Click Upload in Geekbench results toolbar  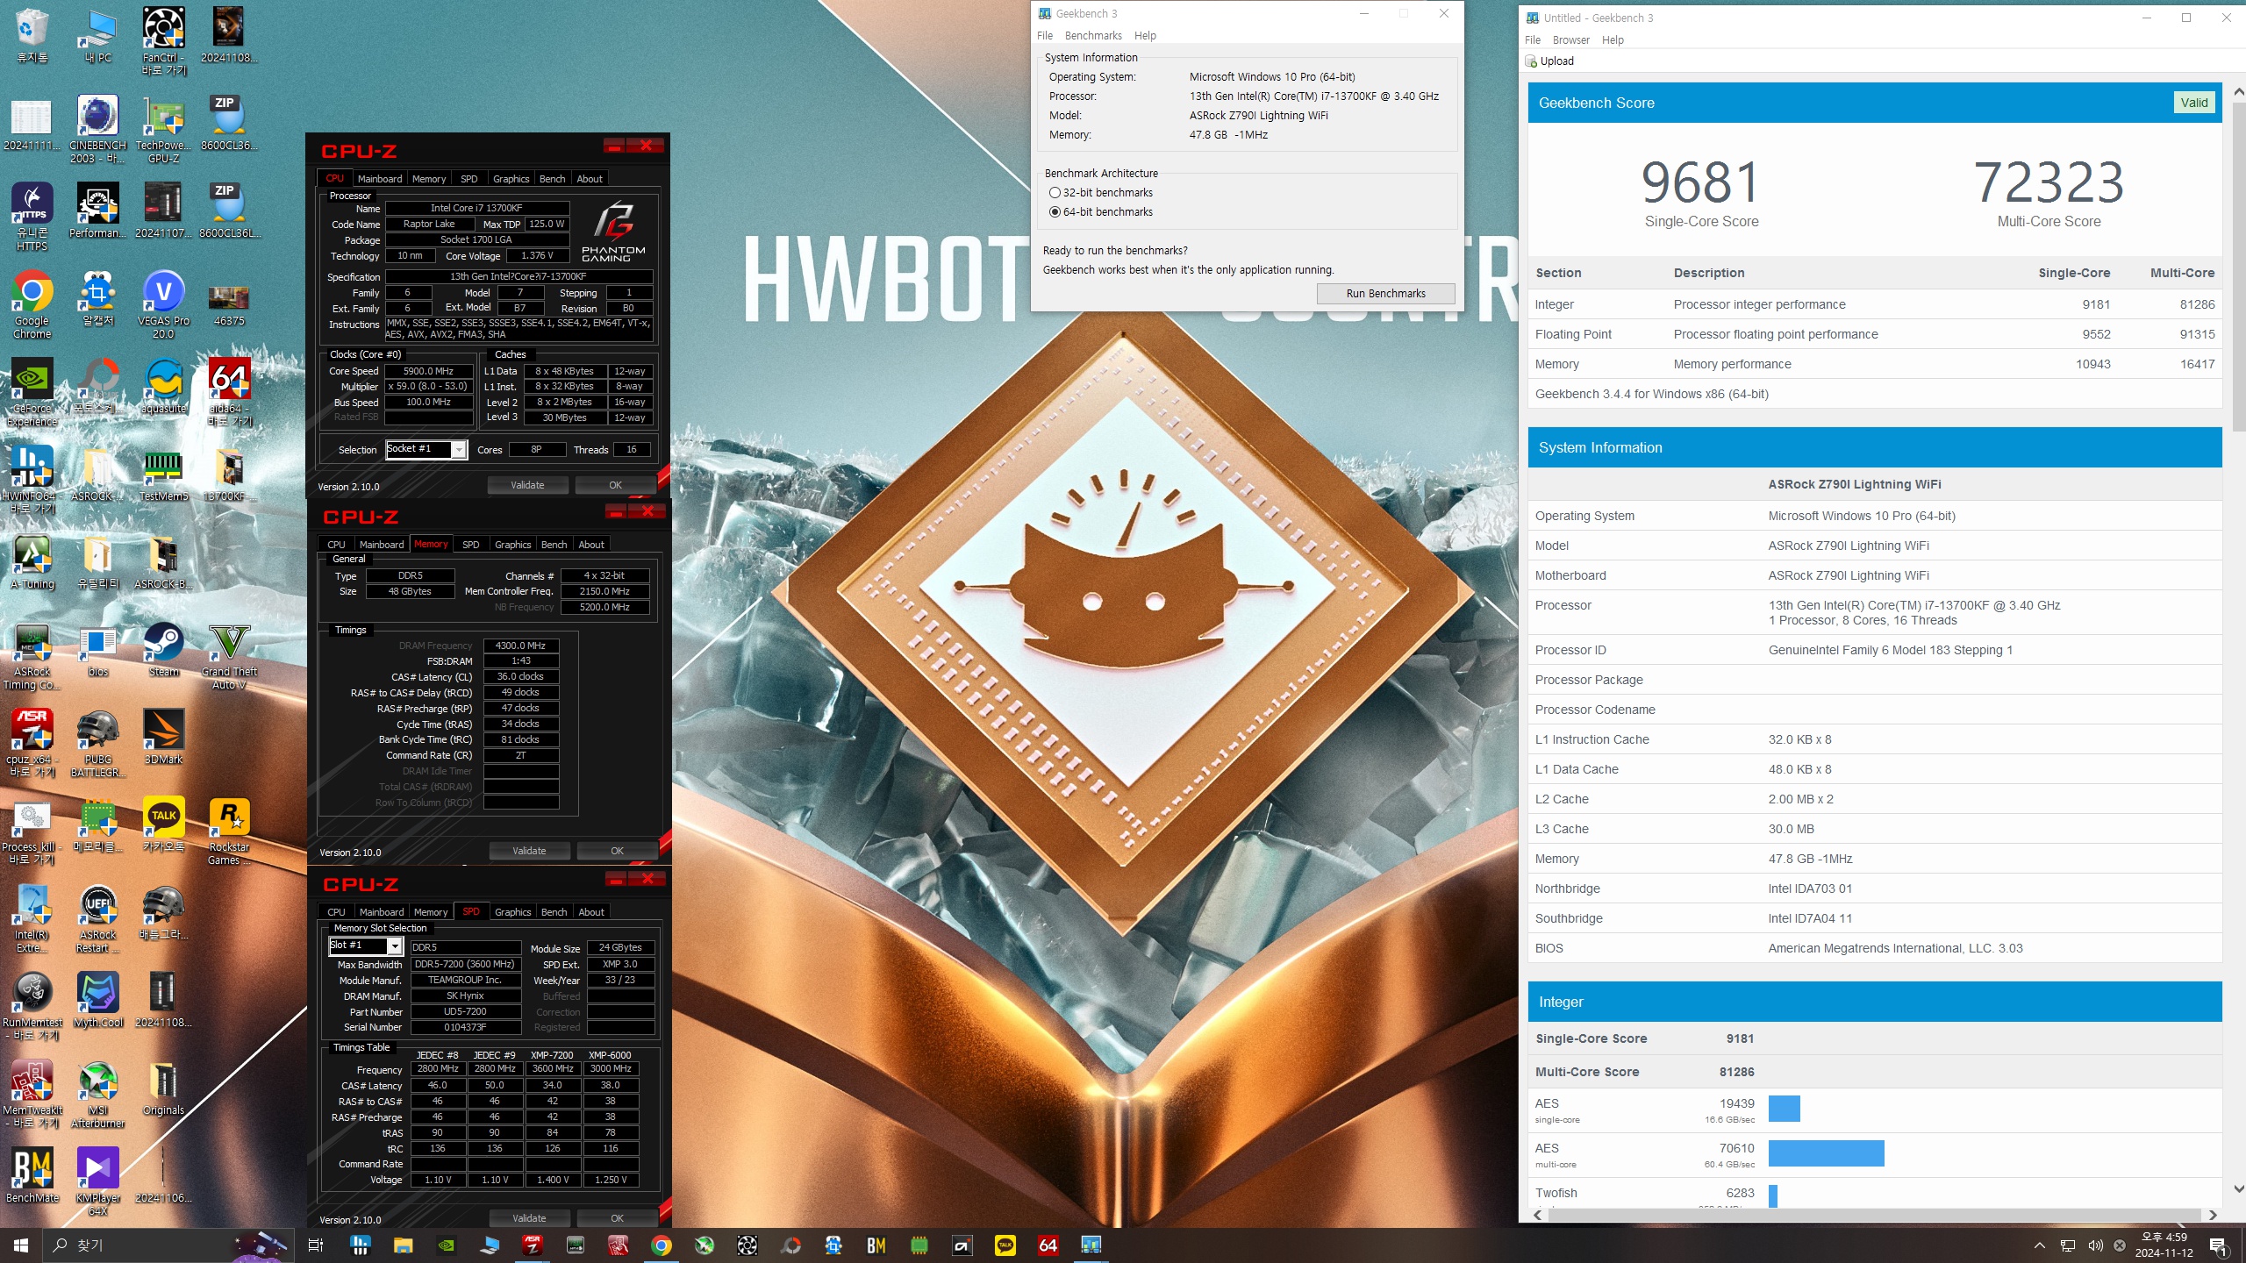[1550, 61]
